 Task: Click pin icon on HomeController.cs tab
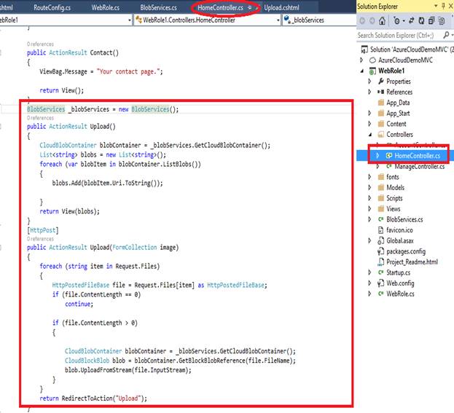[249, 7]
